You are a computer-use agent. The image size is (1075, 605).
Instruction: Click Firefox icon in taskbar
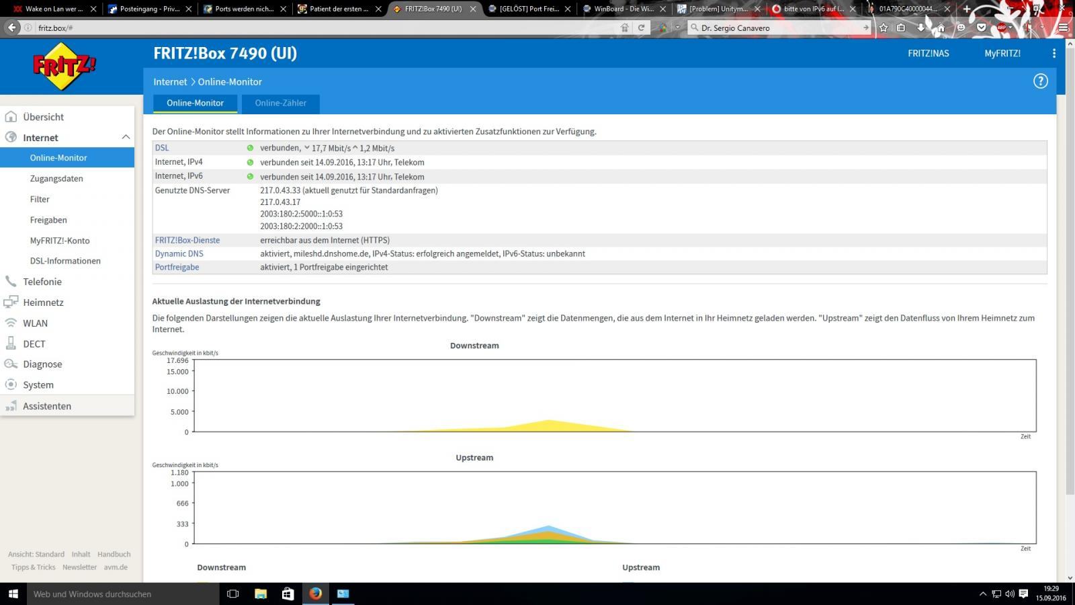pos(315,594)
